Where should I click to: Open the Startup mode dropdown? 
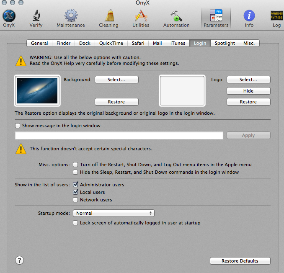[x=114, y=213]
